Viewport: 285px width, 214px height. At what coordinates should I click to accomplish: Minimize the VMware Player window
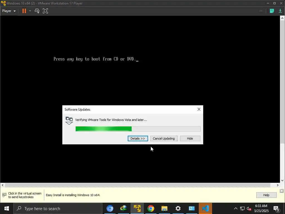click(268, 3)
